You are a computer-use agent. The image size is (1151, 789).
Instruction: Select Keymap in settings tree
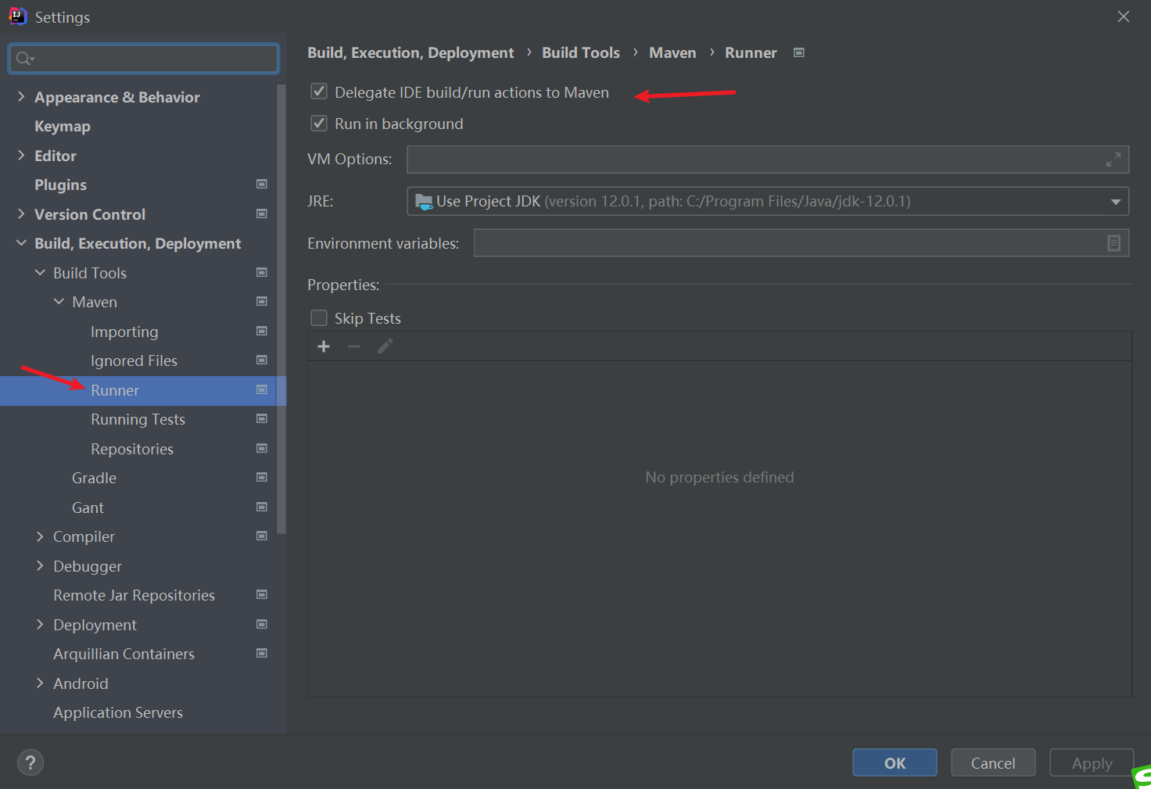(x=63, y=126)
